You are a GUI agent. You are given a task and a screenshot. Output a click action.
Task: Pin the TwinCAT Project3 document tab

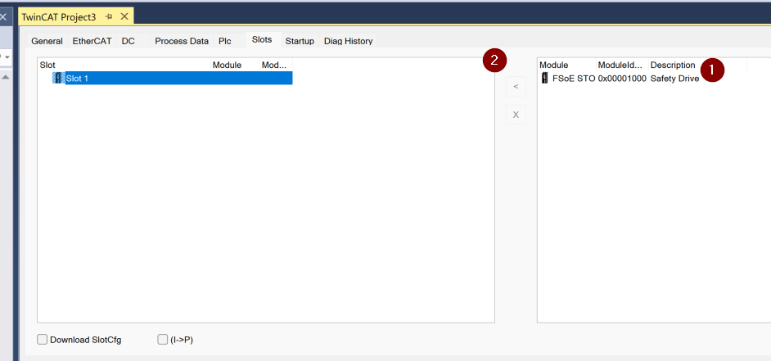pos(109,16)
